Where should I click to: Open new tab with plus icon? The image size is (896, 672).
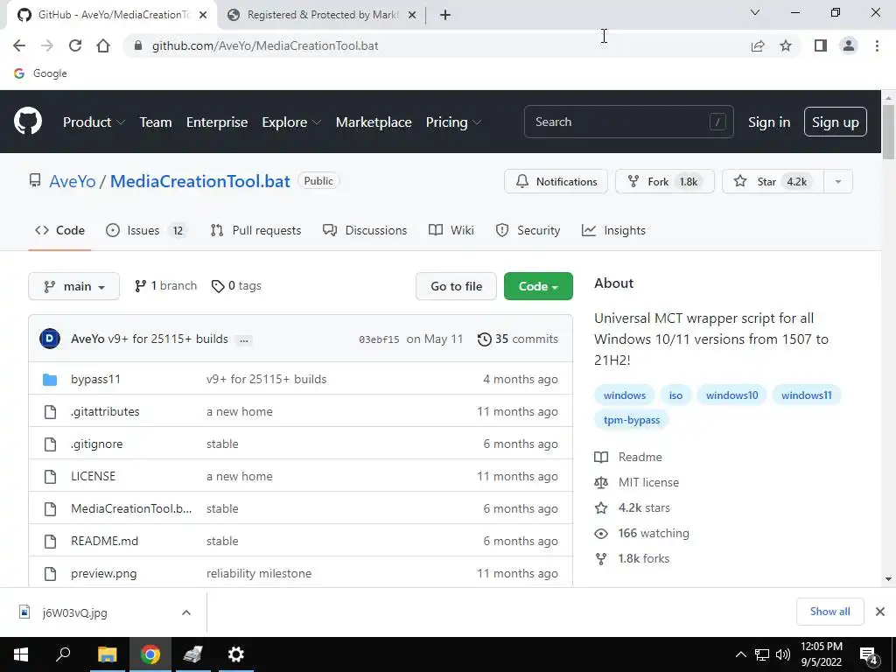pos(445,15)
